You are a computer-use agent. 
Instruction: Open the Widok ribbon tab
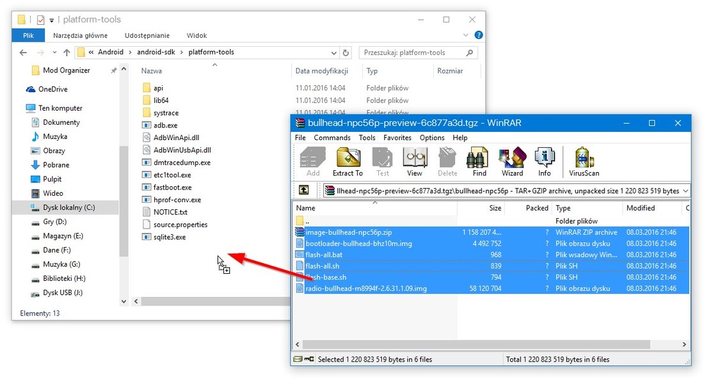pyautogui.click(x=196, y=35)
